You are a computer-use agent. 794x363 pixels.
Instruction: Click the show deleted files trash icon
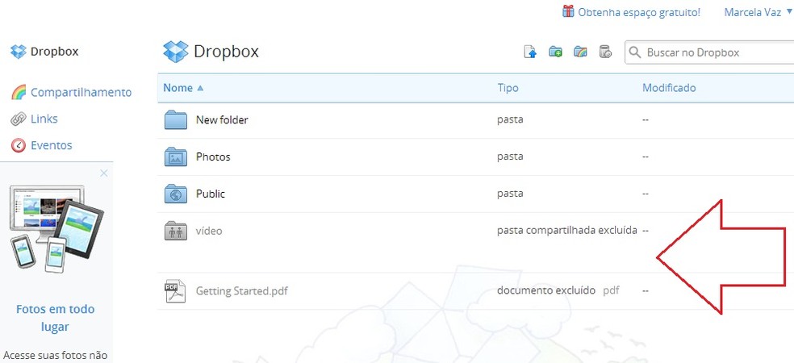tap(605, 52)
